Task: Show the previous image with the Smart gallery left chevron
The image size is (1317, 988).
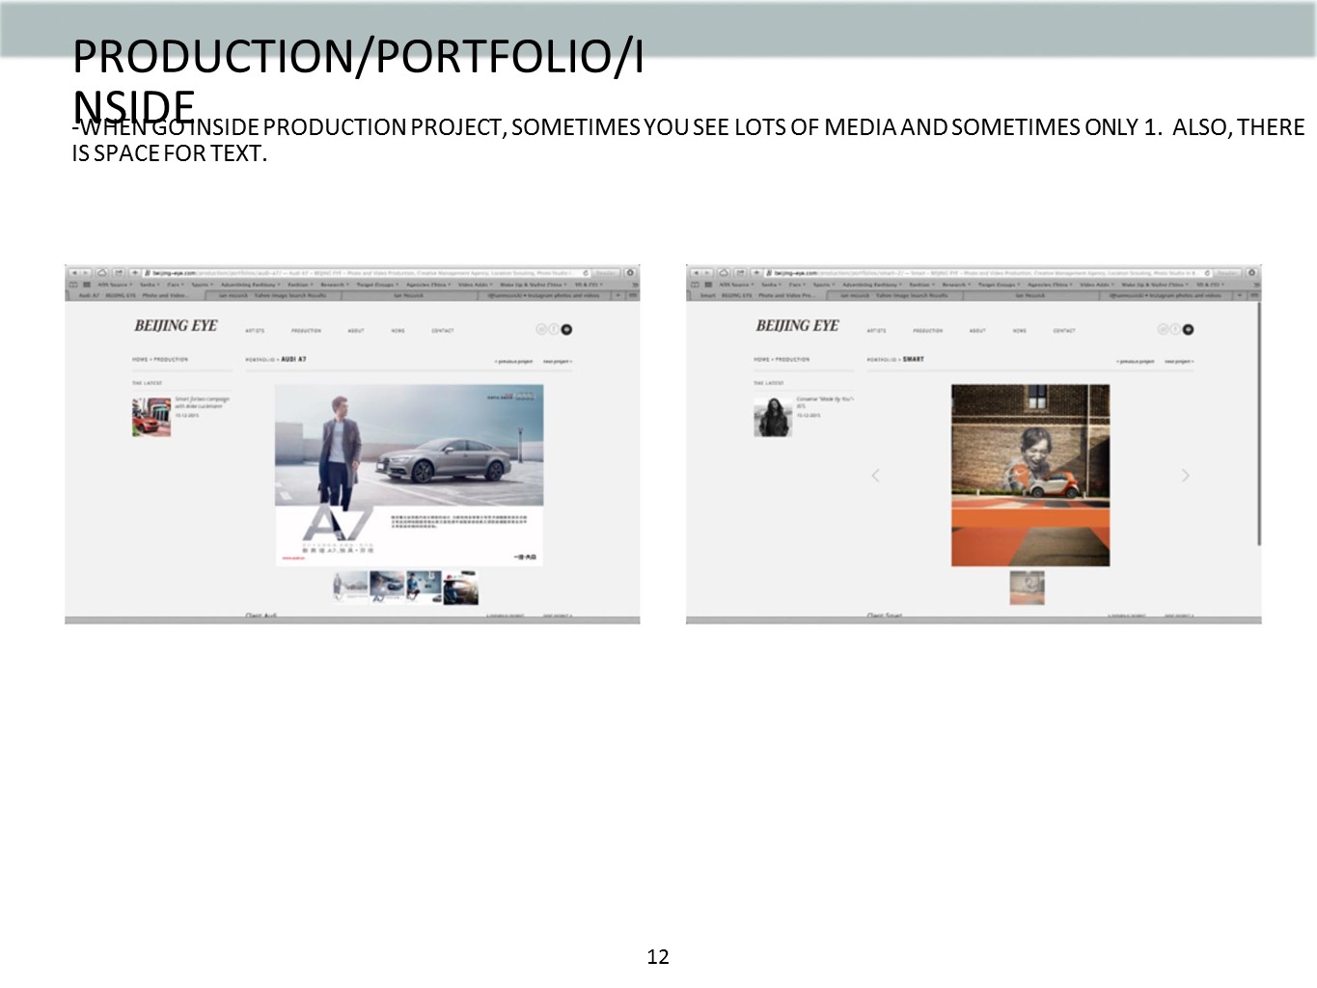Action: point(875,475)
